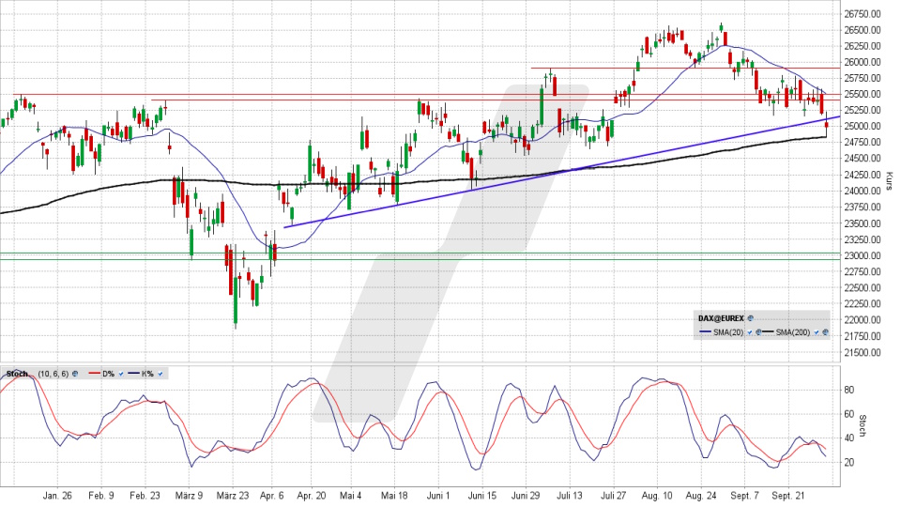Click the Mai 18 date label
This screenshot has width=901, height=507.
(x=394, y=496)
